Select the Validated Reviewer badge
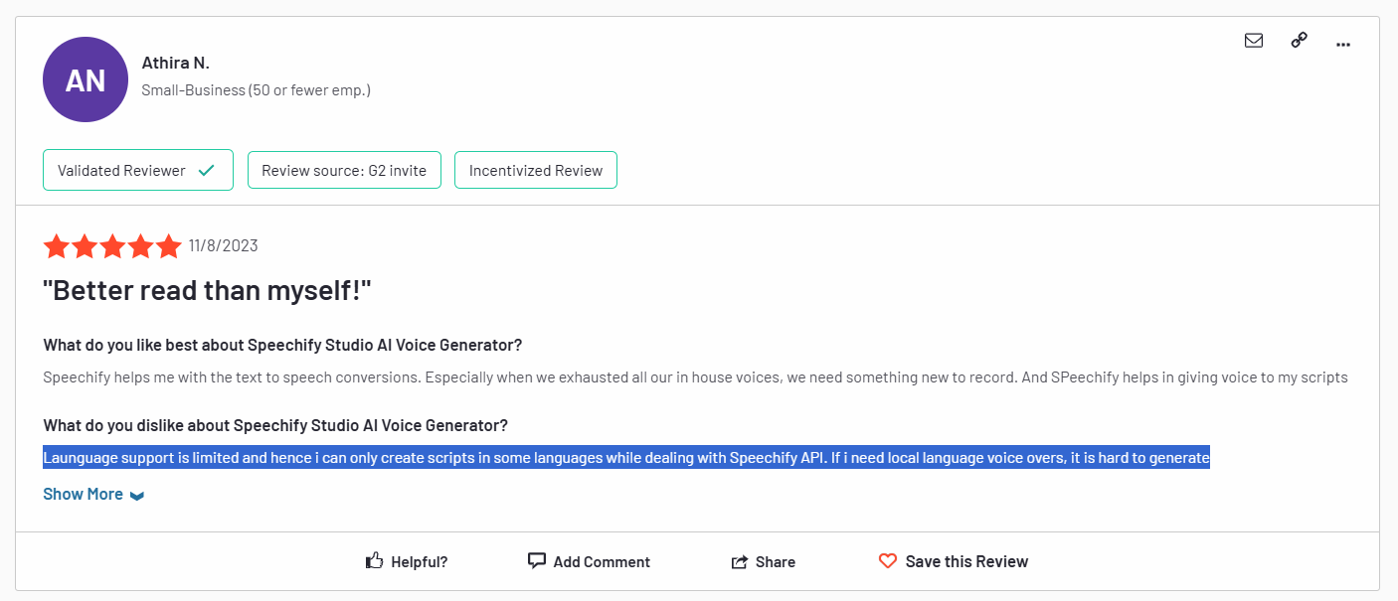The width and height of the screenshot is (1398, 601). click(x=122, y=171)
